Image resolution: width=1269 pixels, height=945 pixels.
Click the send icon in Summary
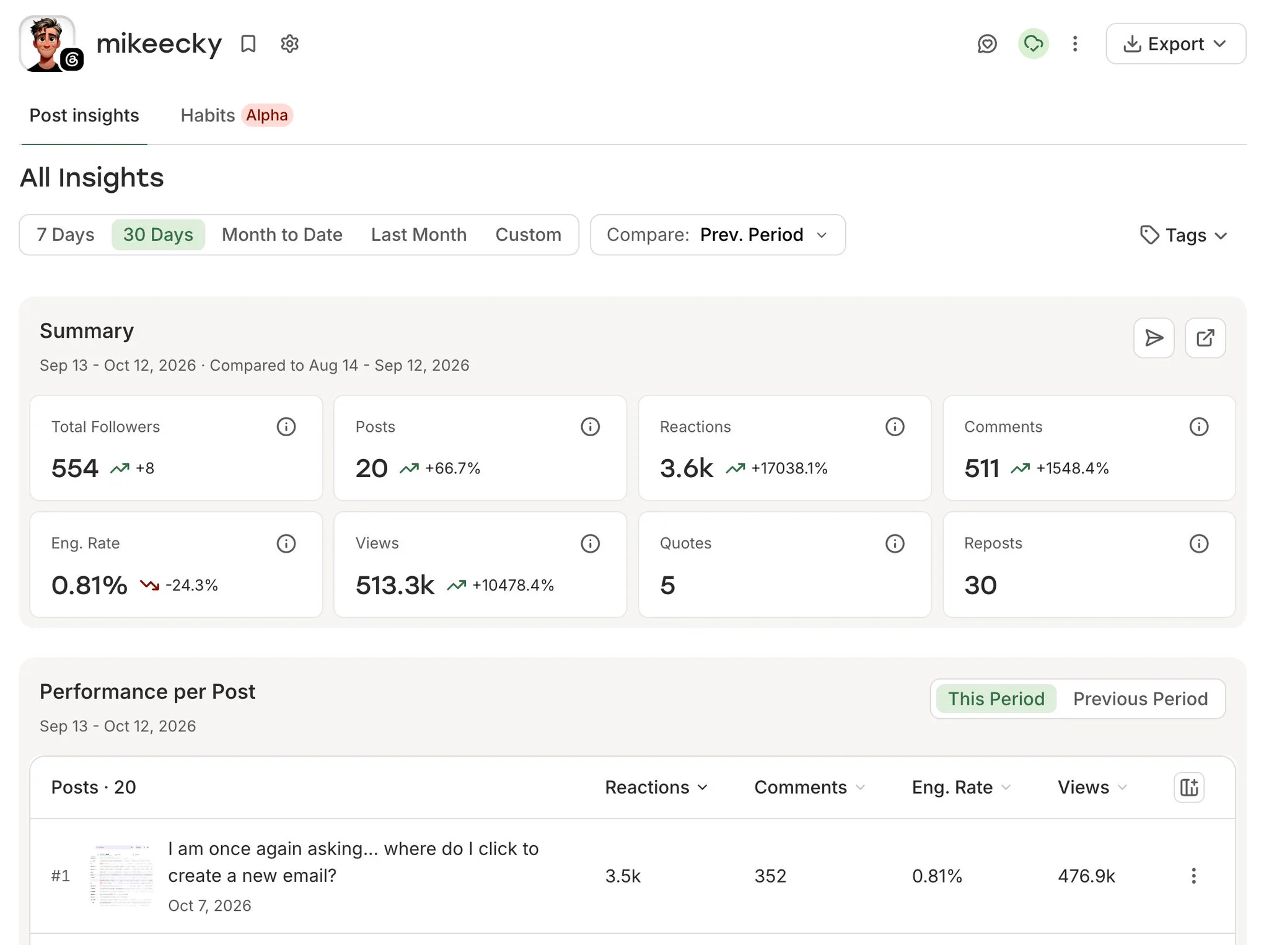coord(1154,338)
